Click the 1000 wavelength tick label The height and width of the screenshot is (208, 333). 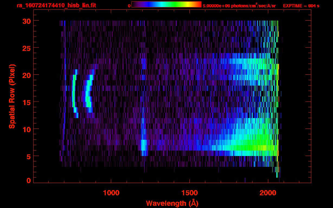111,193
